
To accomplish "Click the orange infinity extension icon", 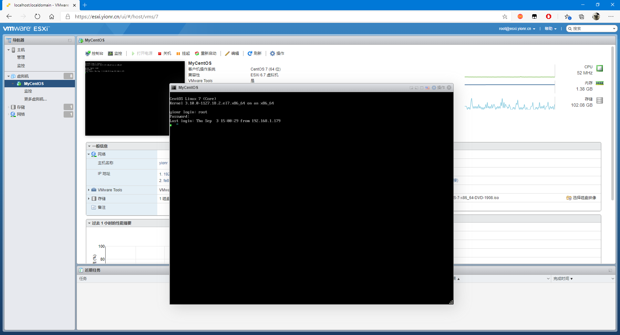I will point(520,16).
